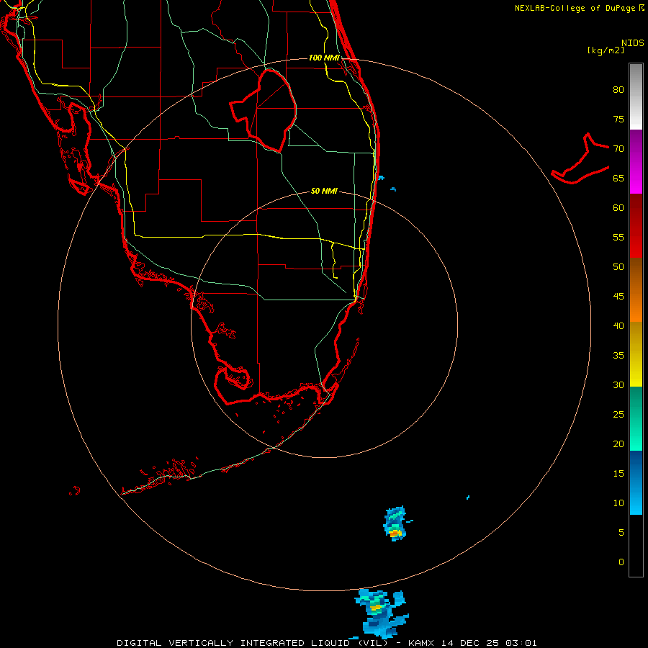This screenshot has width=648, height=648.
Task: Click the 5 value on the color scale
Action: [621, 533]
